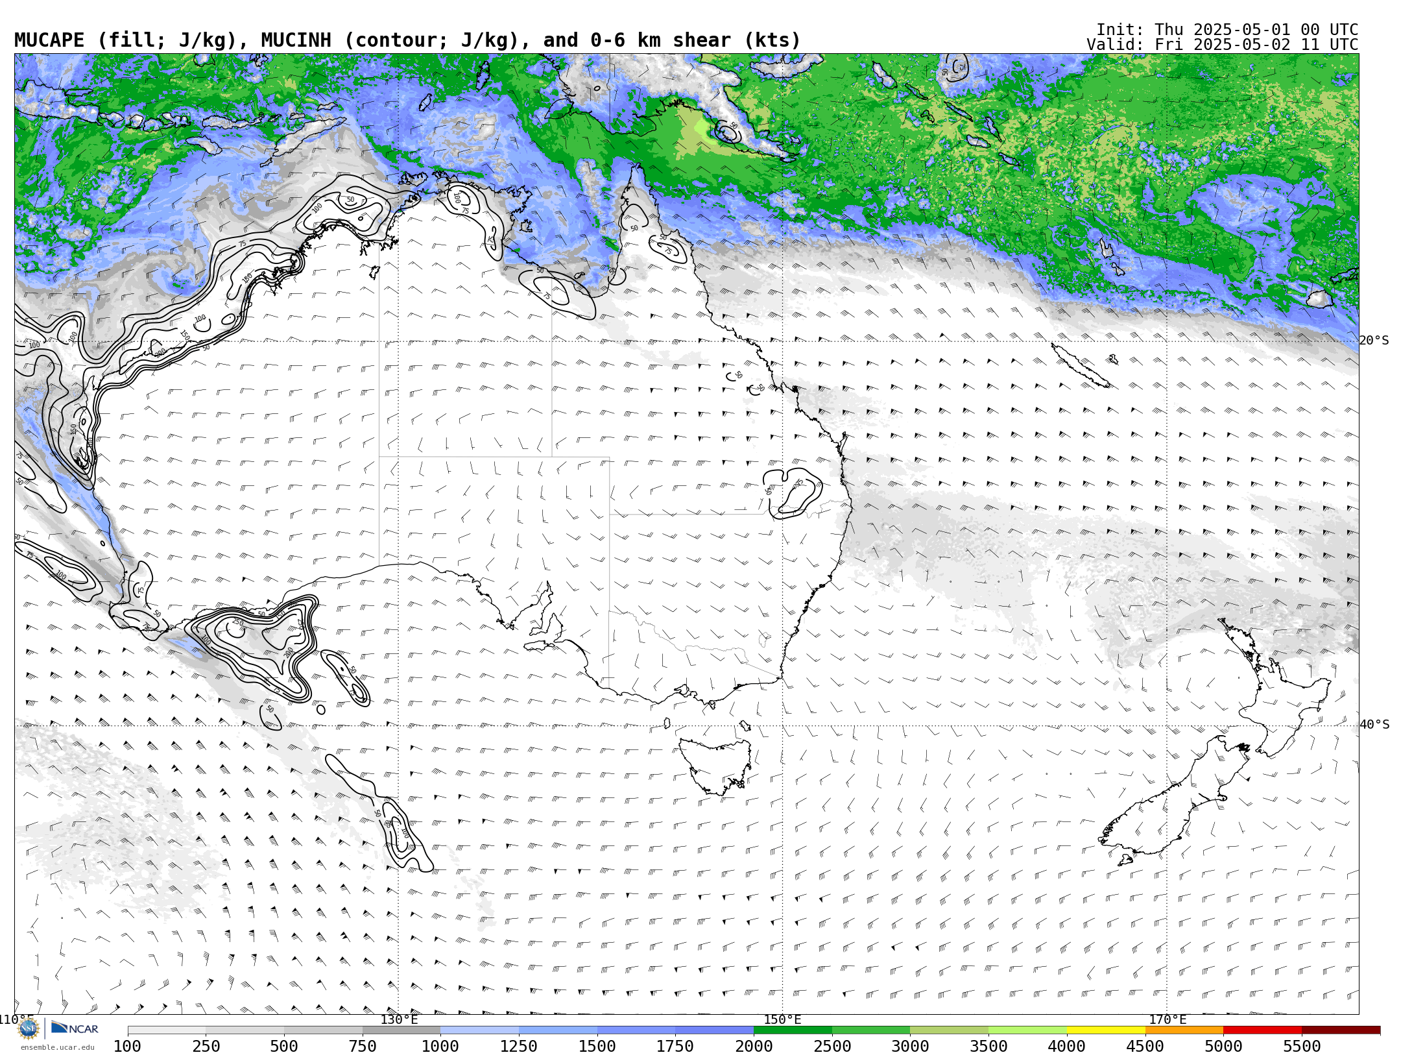Pick the medium gray 500–750 colorbar segment
This screenshot has height=1055, width=1401.
coord(323,1030)
